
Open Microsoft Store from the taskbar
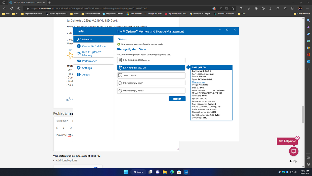click(179, 172)
